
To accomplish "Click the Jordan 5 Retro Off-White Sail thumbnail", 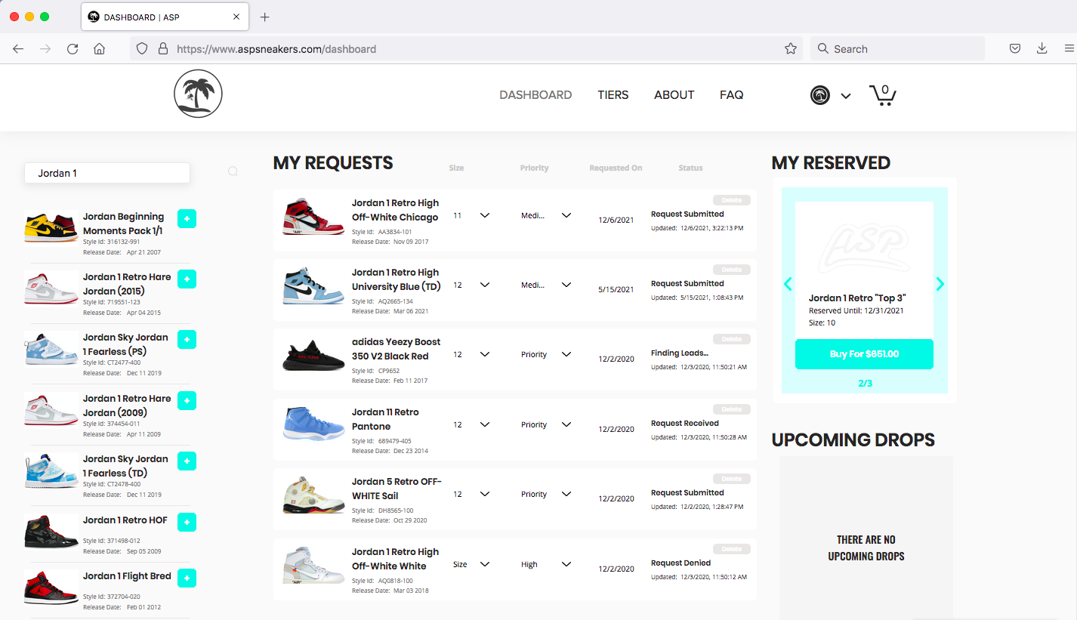I will [308, 495].
